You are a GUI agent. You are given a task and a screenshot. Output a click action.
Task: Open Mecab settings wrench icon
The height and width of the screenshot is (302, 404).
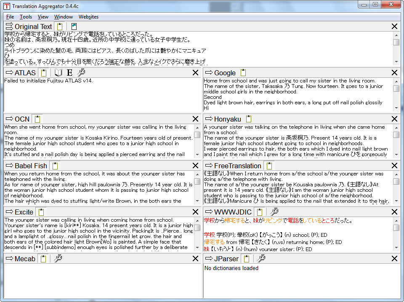coord(58,259)
